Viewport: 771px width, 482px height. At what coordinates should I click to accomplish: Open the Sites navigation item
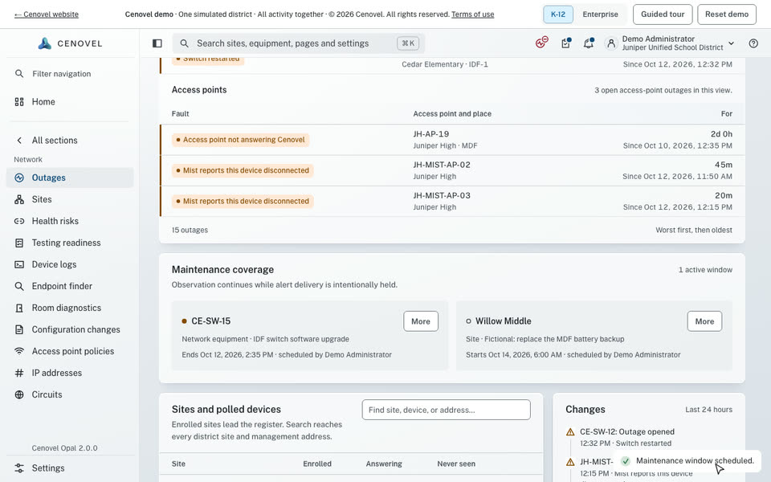(70, 199)
